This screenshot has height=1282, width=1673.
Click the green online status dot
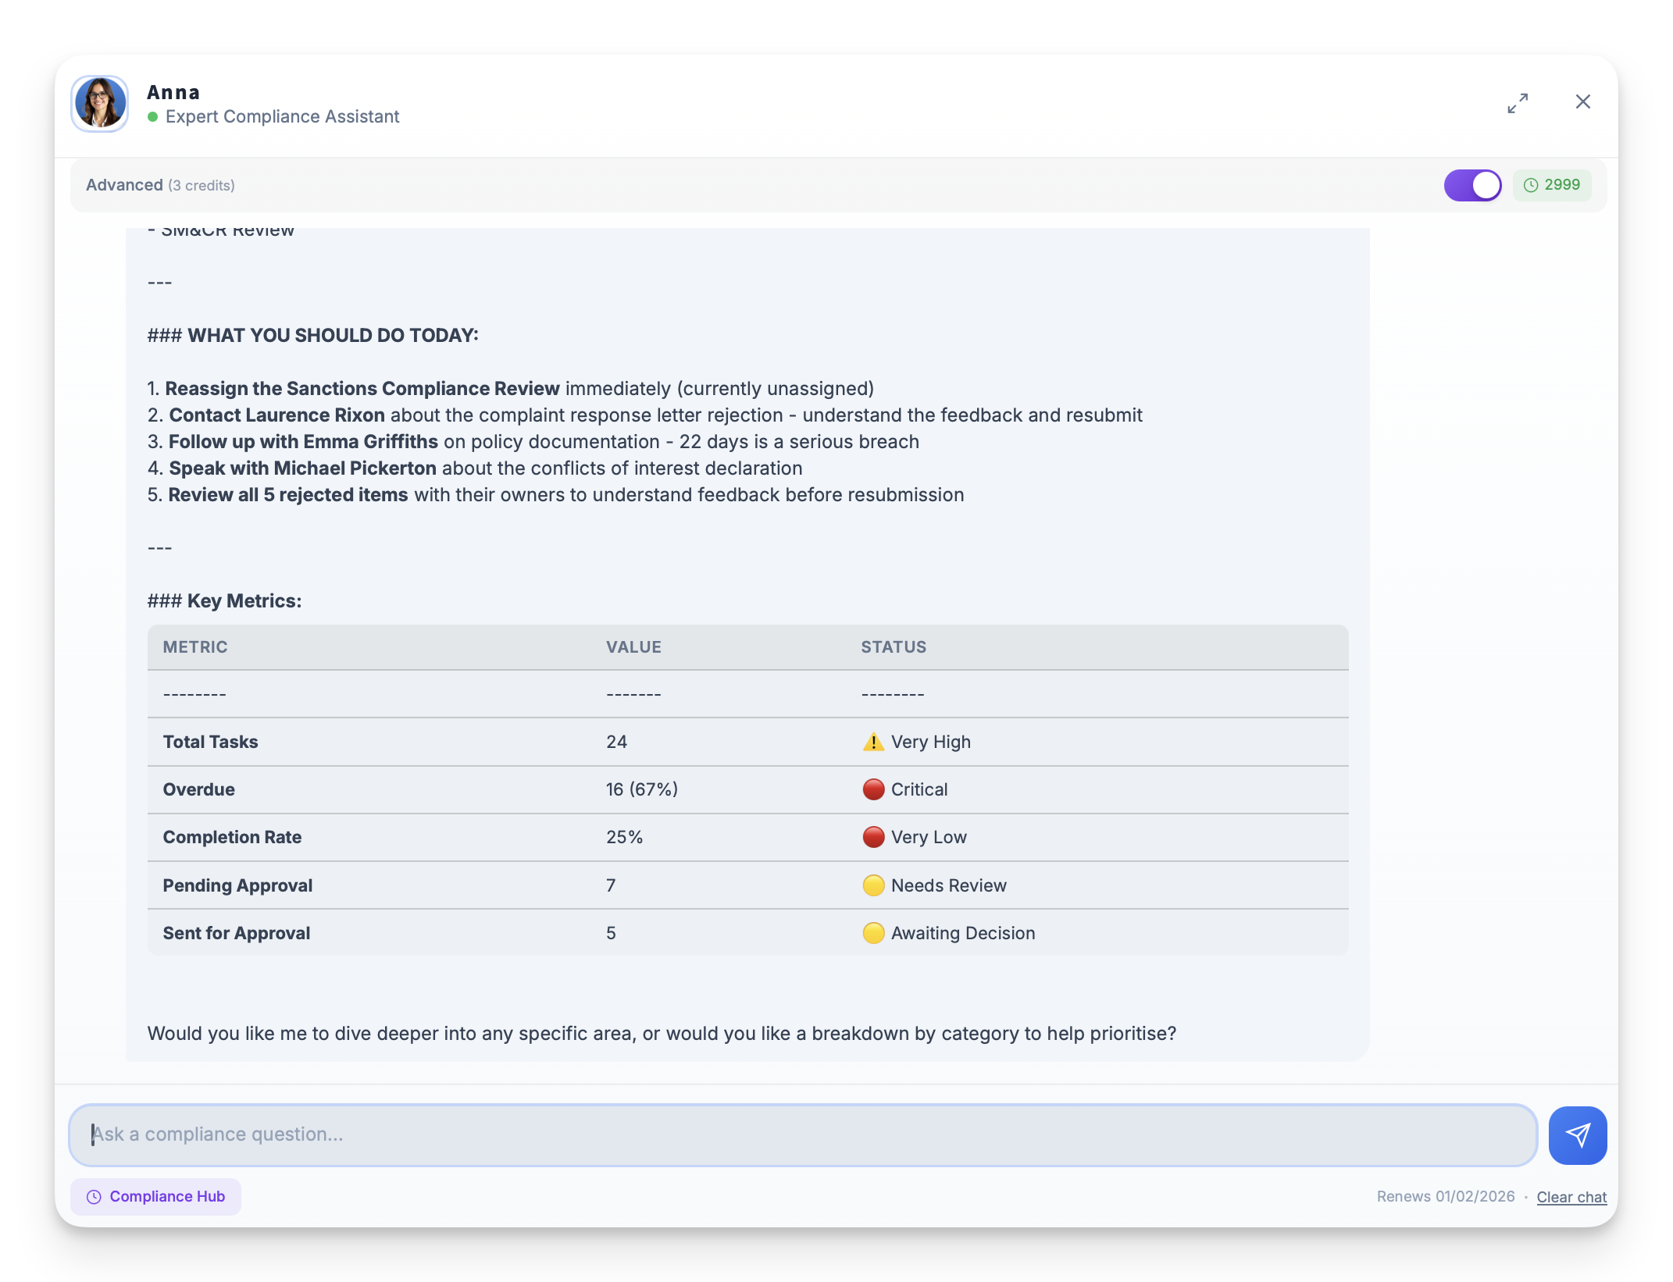(x=153, y=116)
